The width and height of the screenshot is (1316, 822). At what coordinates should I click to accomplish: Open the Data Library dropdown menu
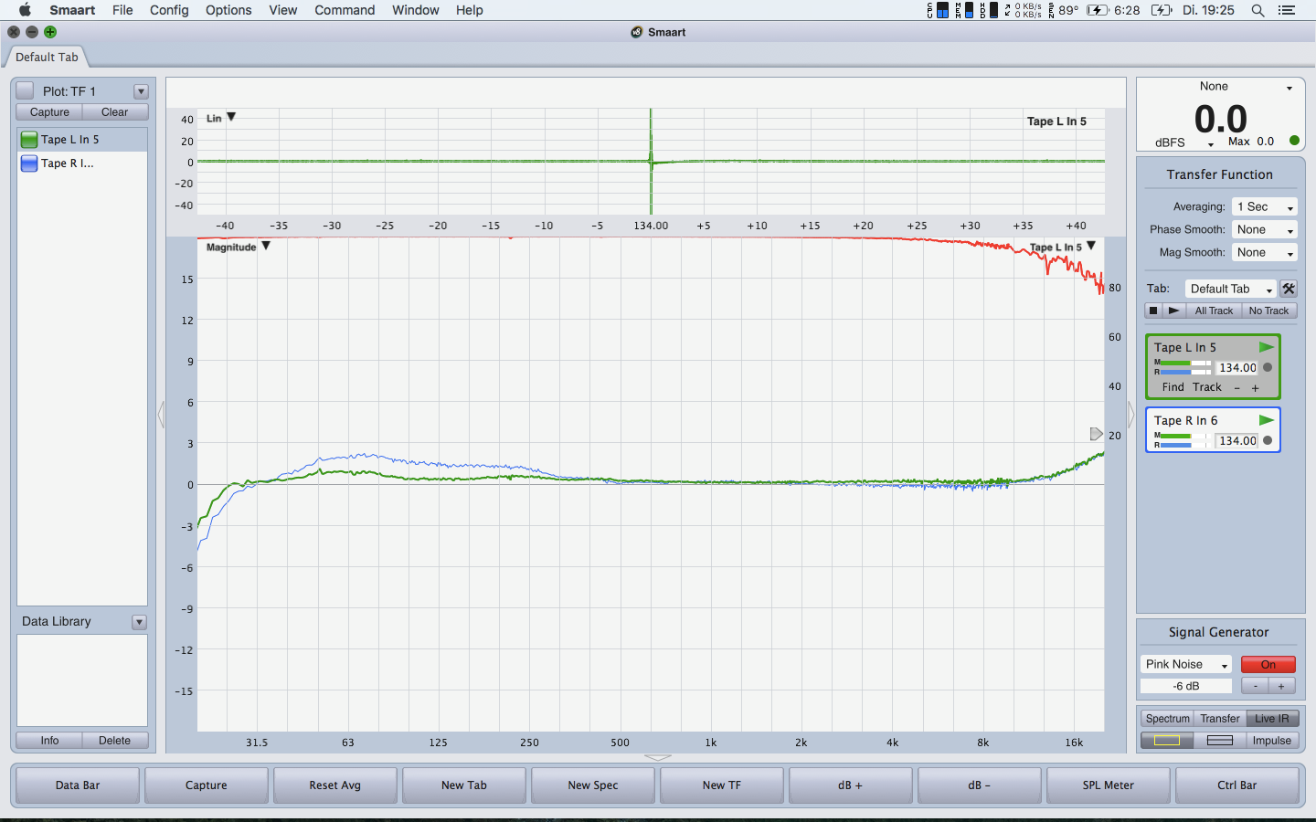[x=139, y=622]
